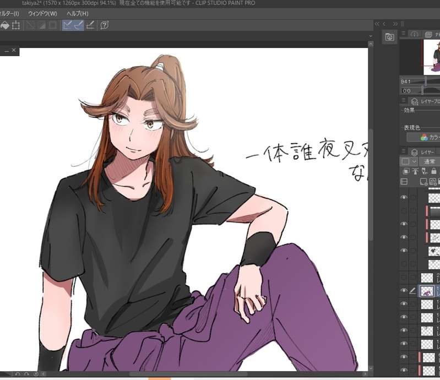Hide the bottom-most visible layer in list

pyautogui.click(x=404, y=370)
